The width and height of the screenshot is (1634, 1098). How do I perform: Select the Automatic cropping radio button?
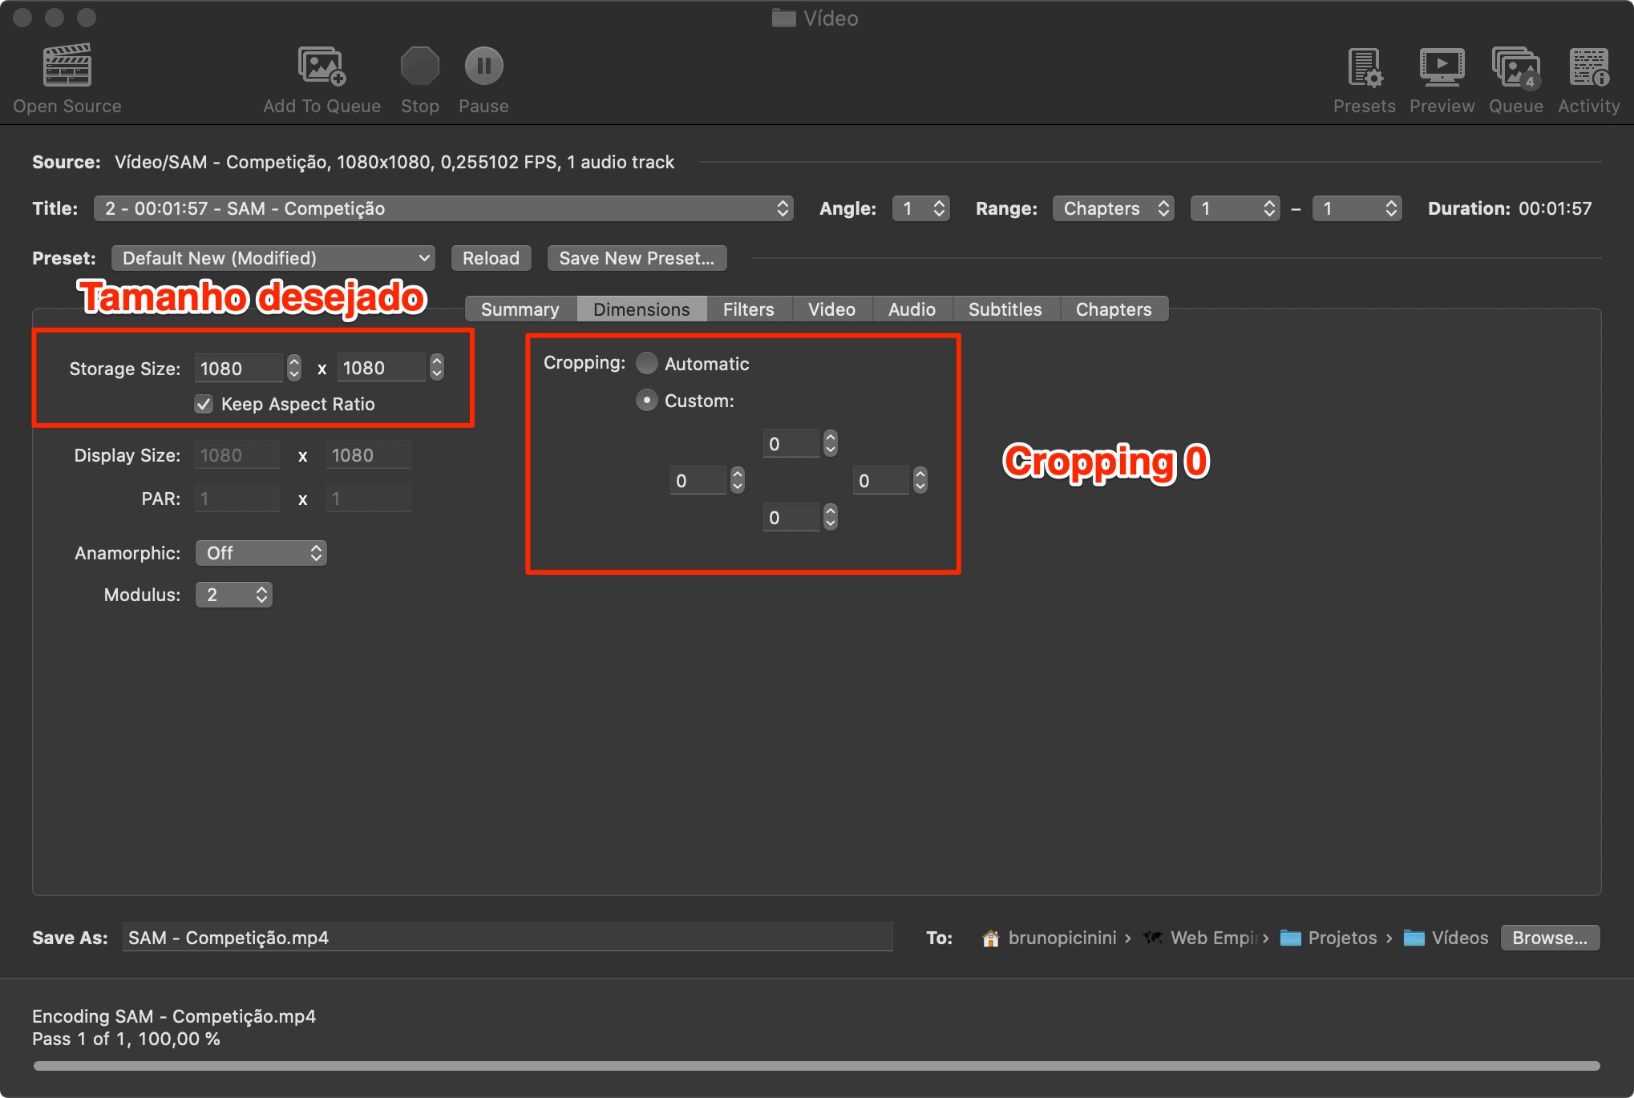[x=647, y=364]
